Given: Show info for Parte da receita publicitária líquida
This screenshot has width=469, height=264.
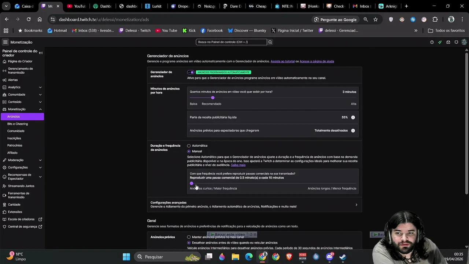Looking at the screenshot, I should click(x=353, y=117).
